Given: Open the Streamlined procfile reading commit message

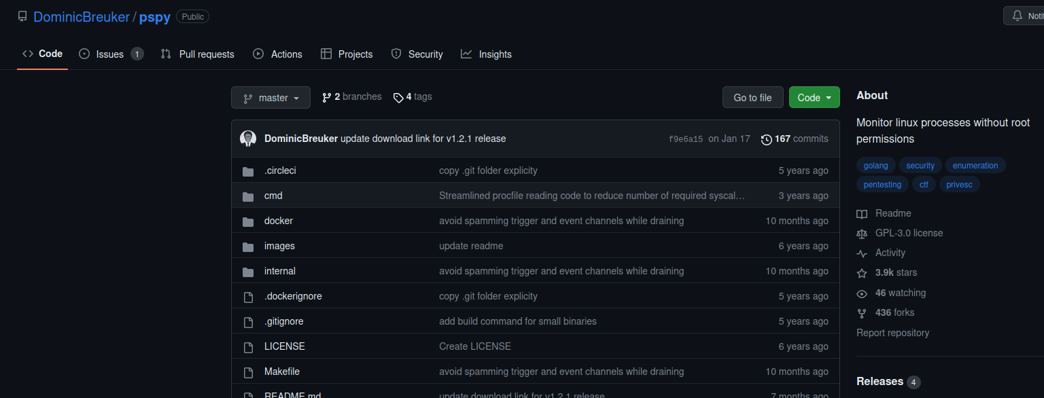Looking at the screenshot, I should click(592, 196).
